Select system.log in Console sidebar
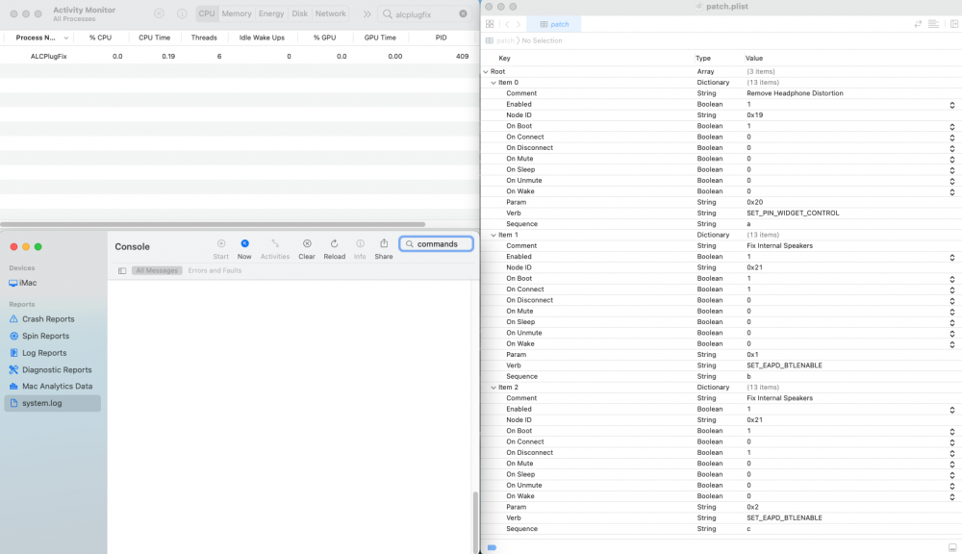962x554 pixels. coord(52,403)
